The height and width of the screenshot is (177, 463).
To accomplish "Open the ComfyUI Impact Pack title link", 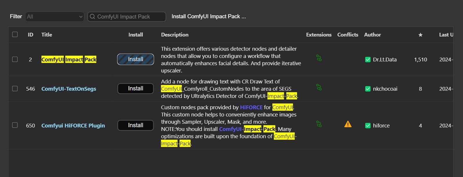I will pyautogui.click(x=69, y=60).
